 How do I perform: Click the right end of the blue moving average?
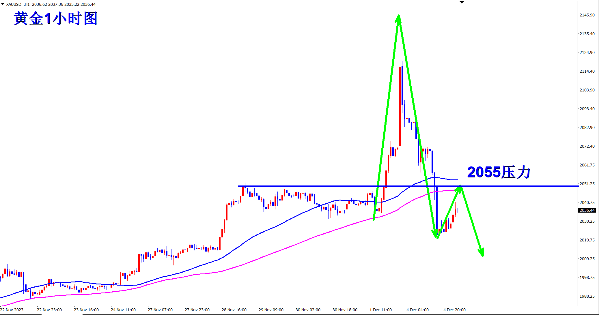(457, 180)
